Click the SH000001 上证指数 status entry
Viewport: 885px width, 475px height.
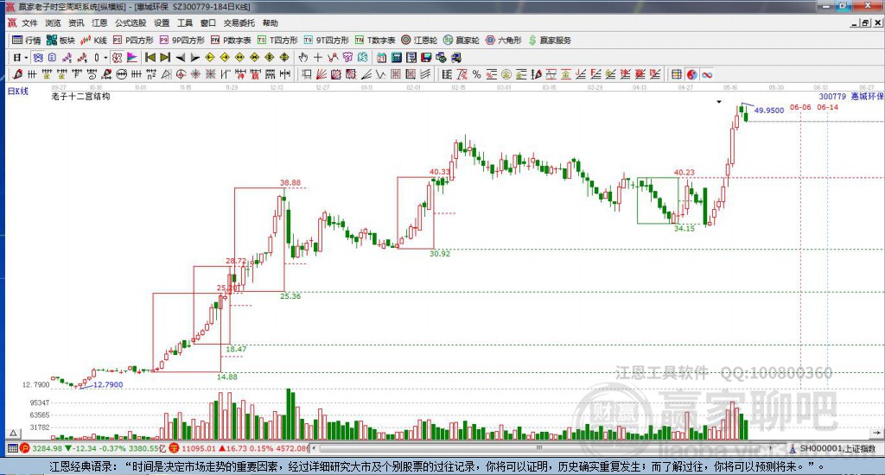[x=833, y=448]
